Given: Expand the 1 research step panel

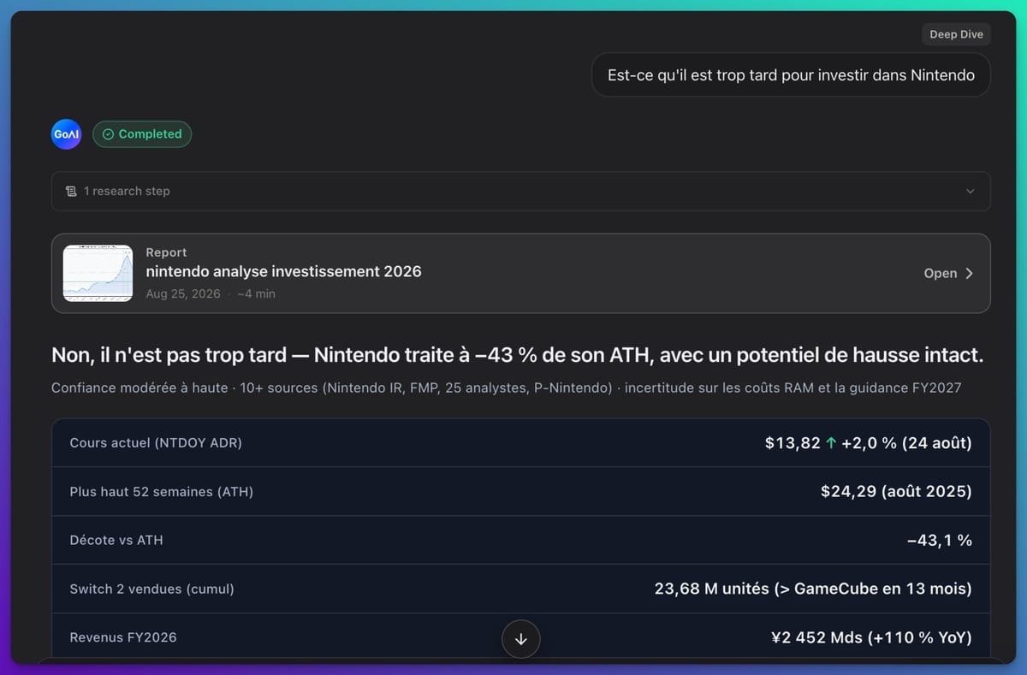Looking at the screenshot, I should [x=520, y=192].
